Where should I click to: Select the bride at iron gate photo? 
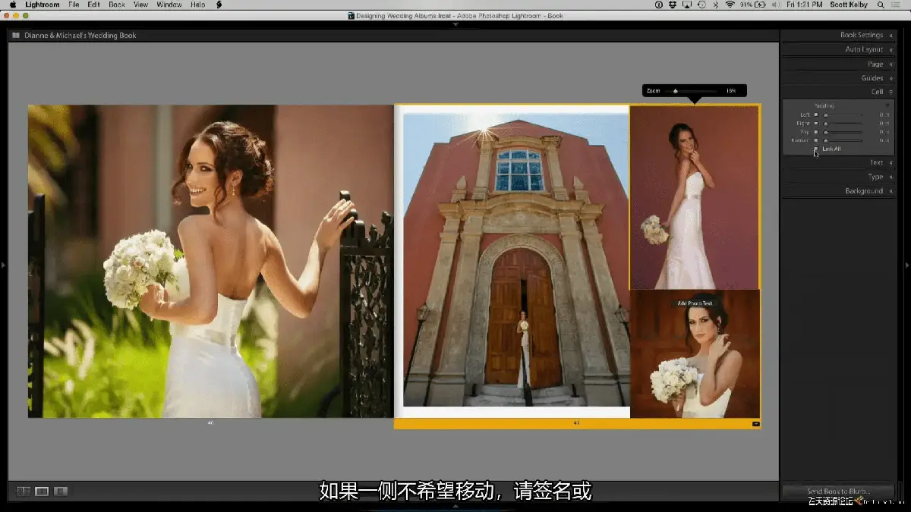point(210,261)
